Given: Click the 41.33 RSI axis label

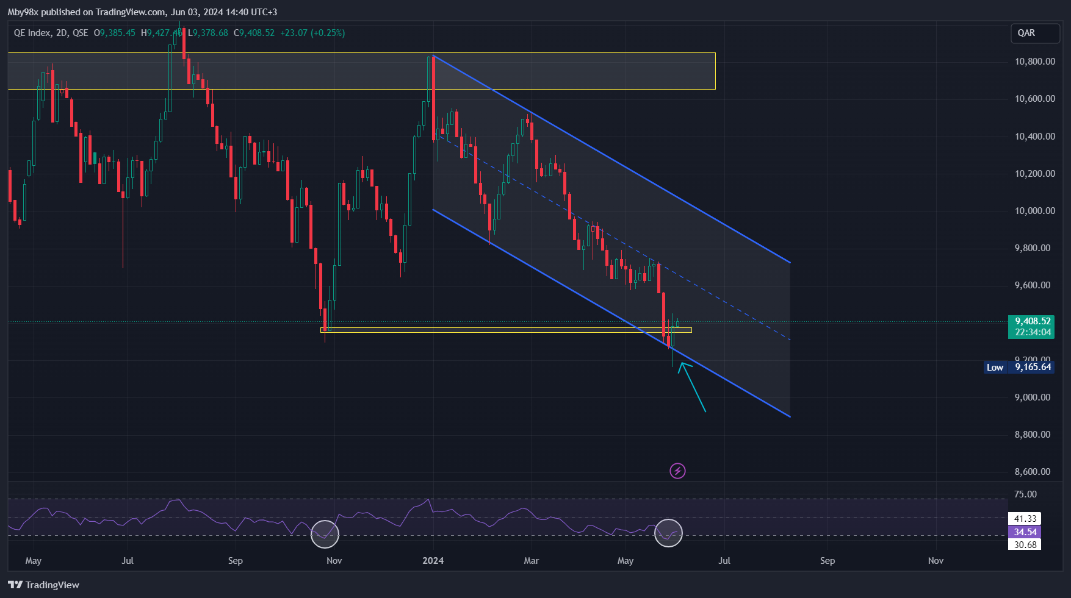Looking at the screenshot, I should point(1025,519).
